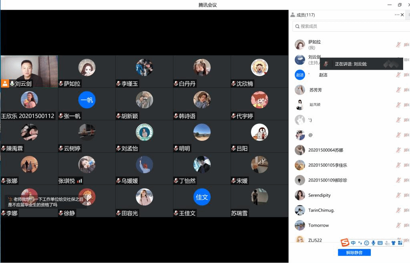
Task: Click the chat message about 社保 popup
Action: pos(45,202)
